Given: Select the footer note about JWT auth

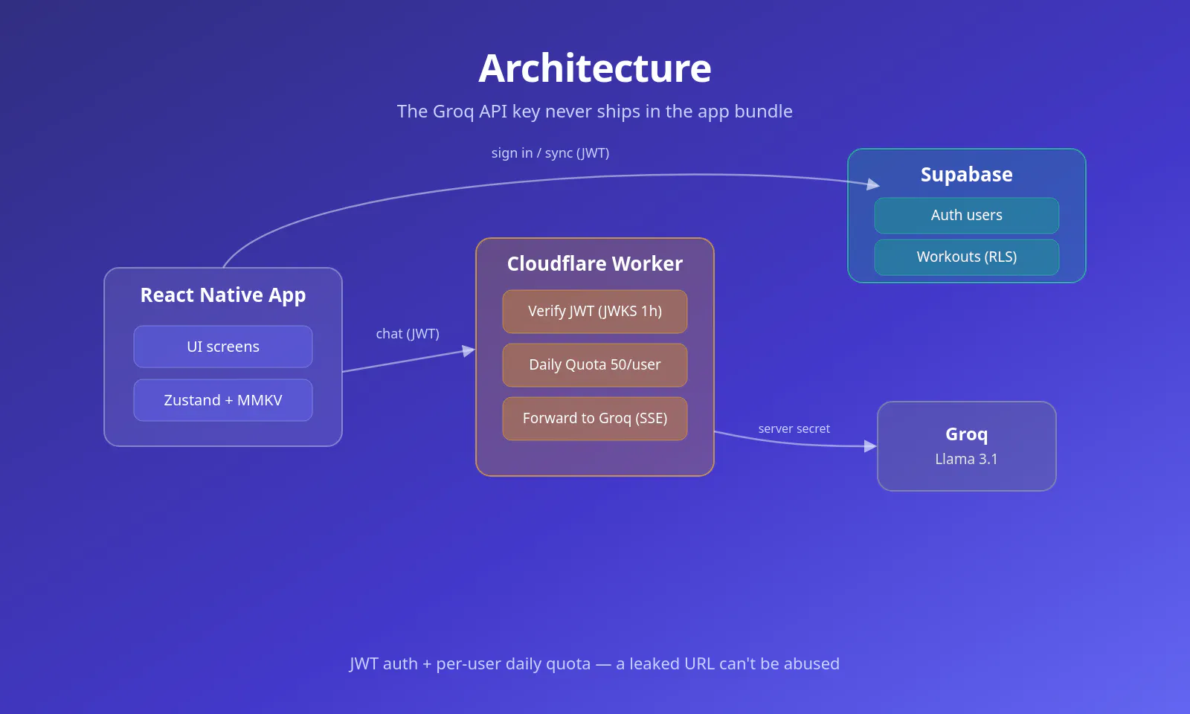Looking at the screenshot, I should click(595, 664).
